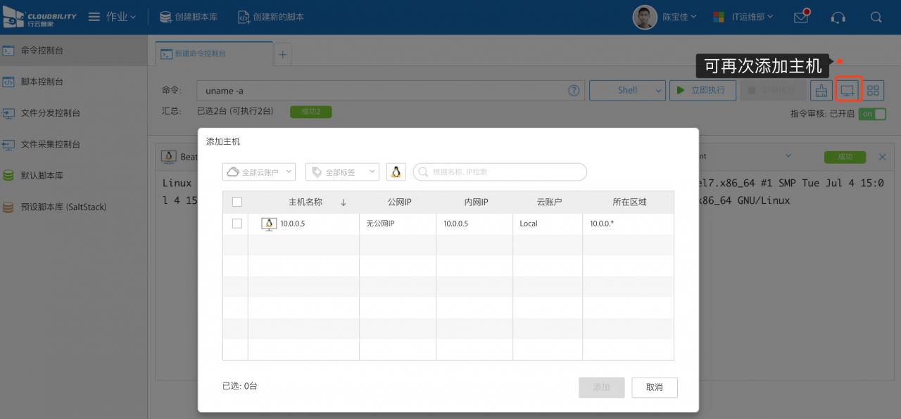This screenshot has width=901, height=419.
Task: Click the search magnifier in top bar
Action: (876, 17)
